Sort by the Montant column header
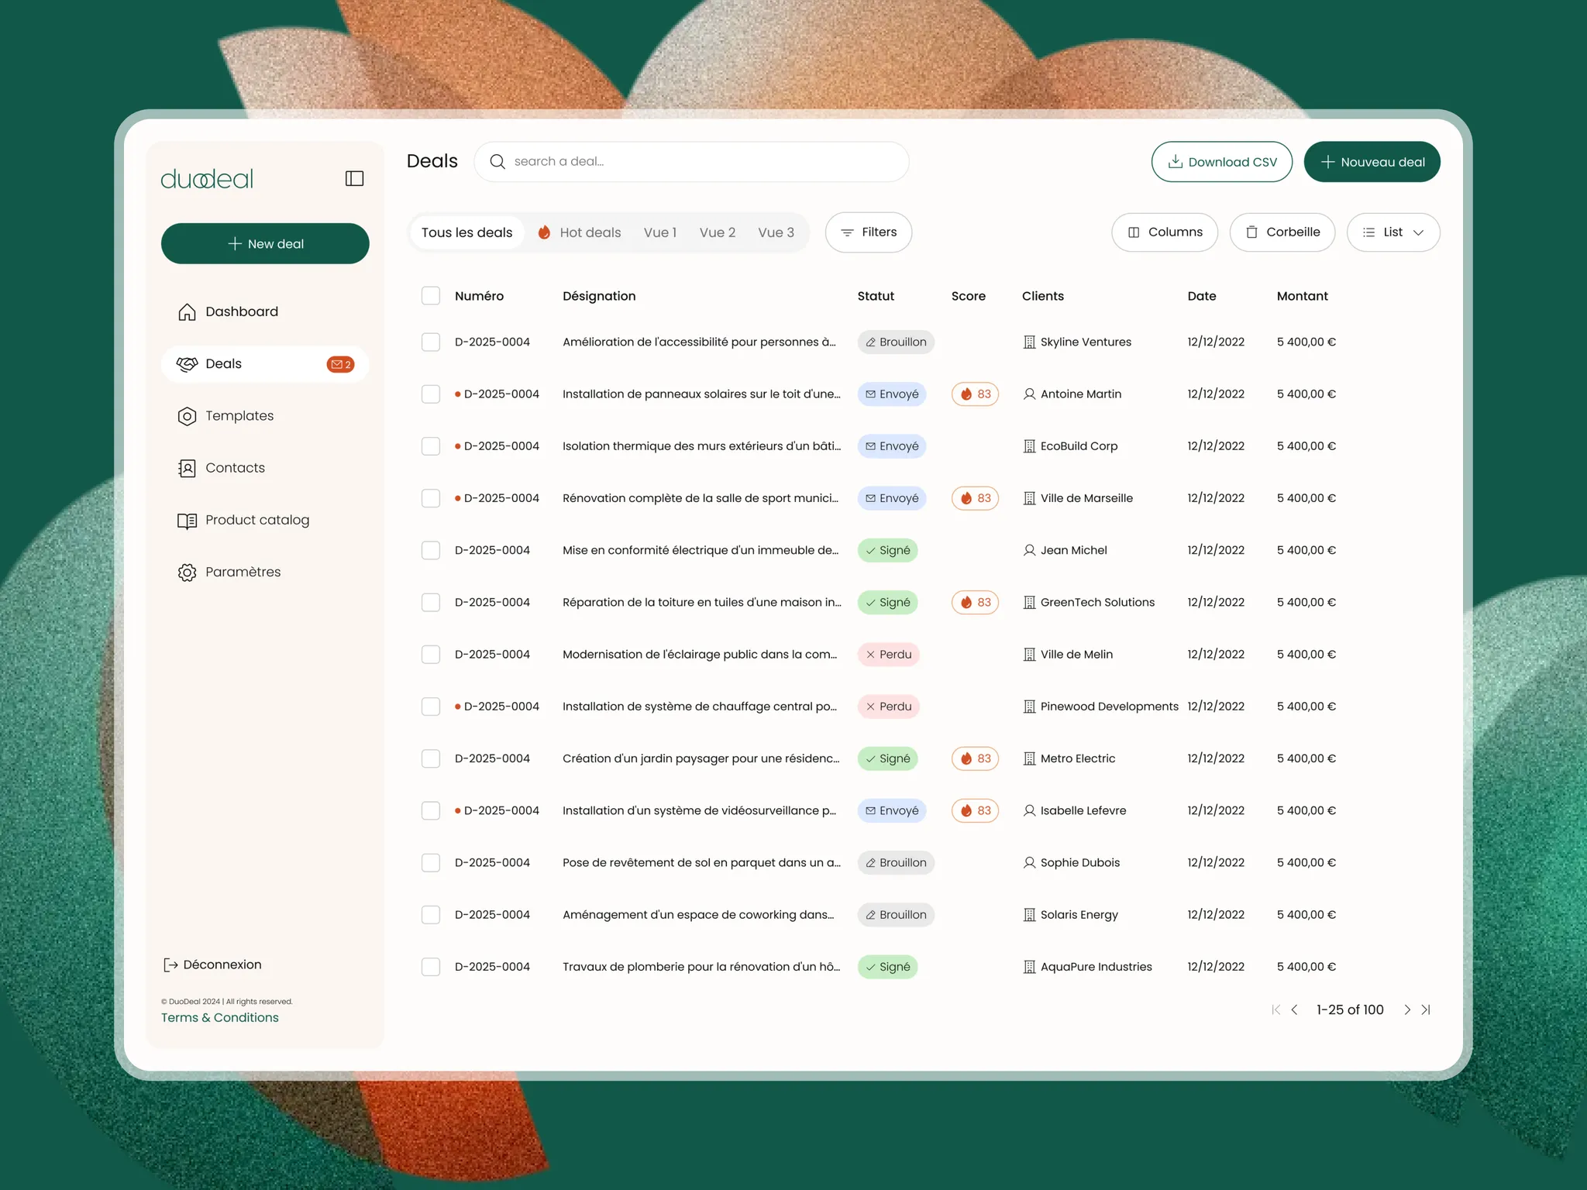This screenshot has width=1587, height=1190. 1302,296
